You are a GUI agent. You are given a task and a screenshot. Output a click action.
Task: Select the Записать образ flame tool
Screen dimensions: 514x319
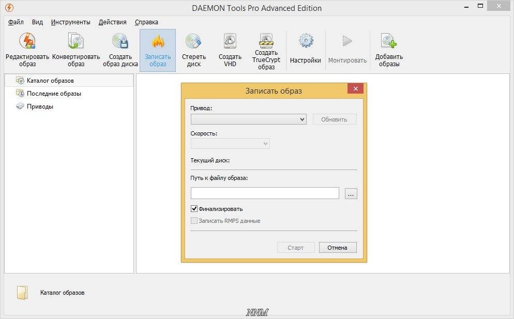[x=158, y=50]
